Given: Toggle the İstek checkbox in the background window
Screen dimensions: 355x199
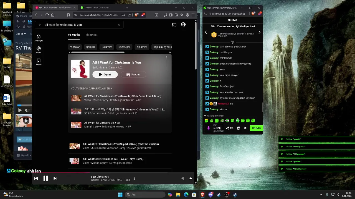Looking at the screenshot, I should pos(20,140).
